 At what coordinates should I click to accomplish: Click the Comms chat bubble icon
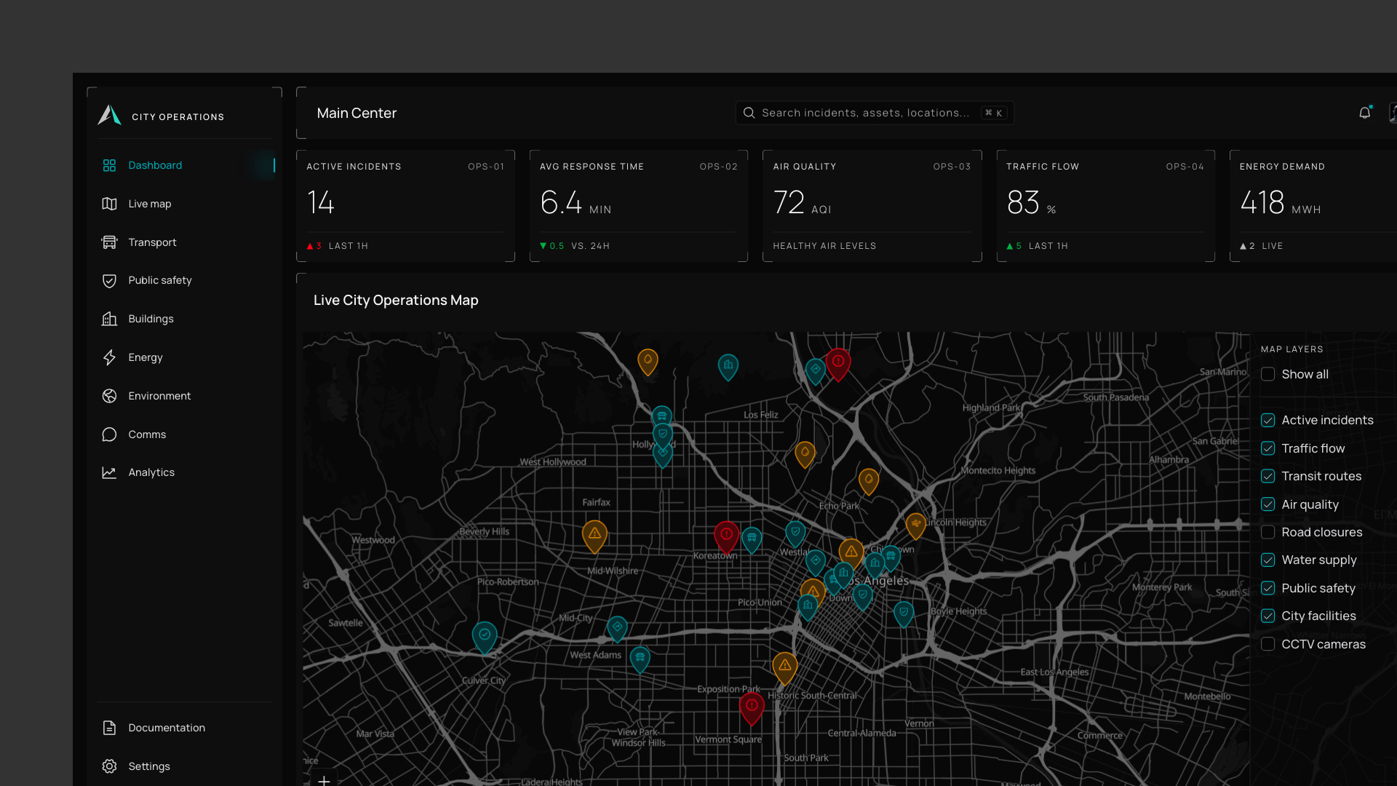click(x=109, y=434)
